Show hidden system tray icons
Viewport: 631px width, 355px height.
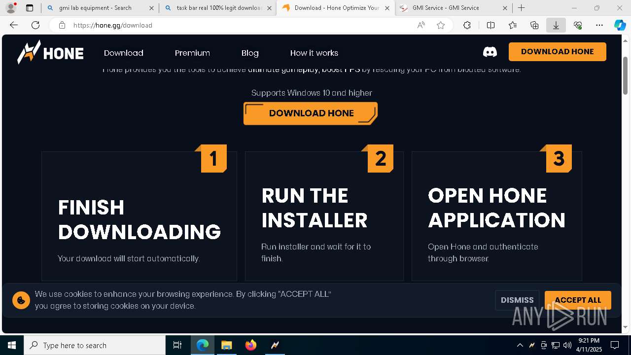tap(520, 345)
